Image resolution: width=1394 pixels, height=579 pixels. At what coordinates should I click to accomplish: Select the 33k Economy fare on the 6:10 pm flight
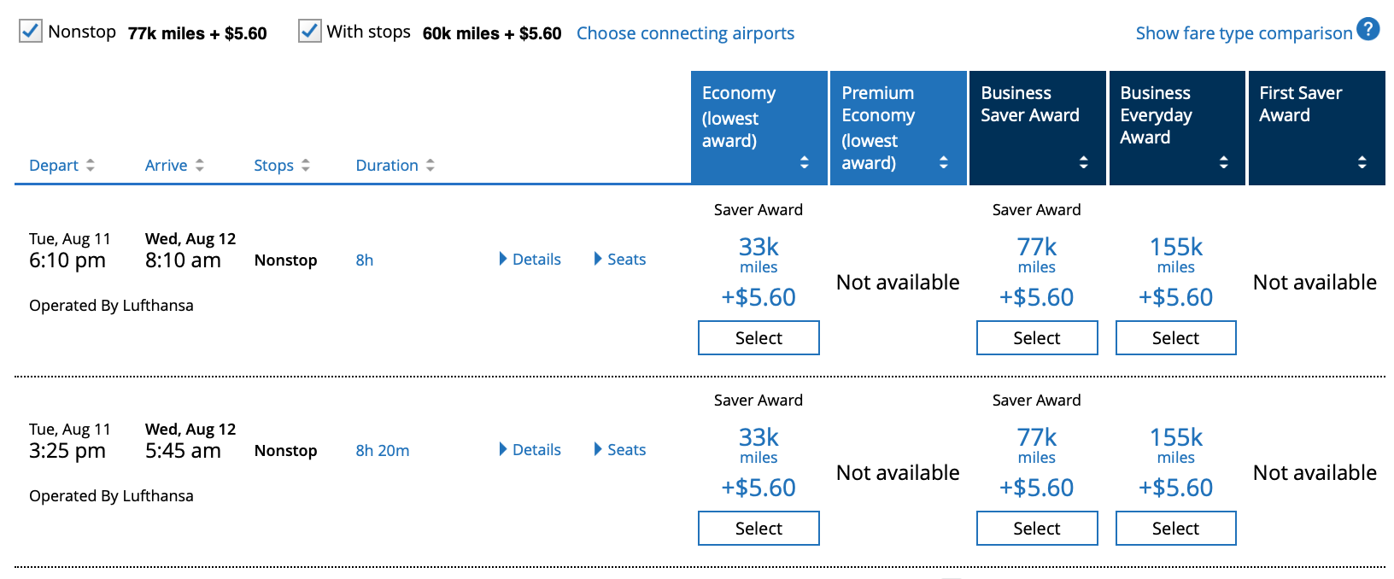coord(758,337)
